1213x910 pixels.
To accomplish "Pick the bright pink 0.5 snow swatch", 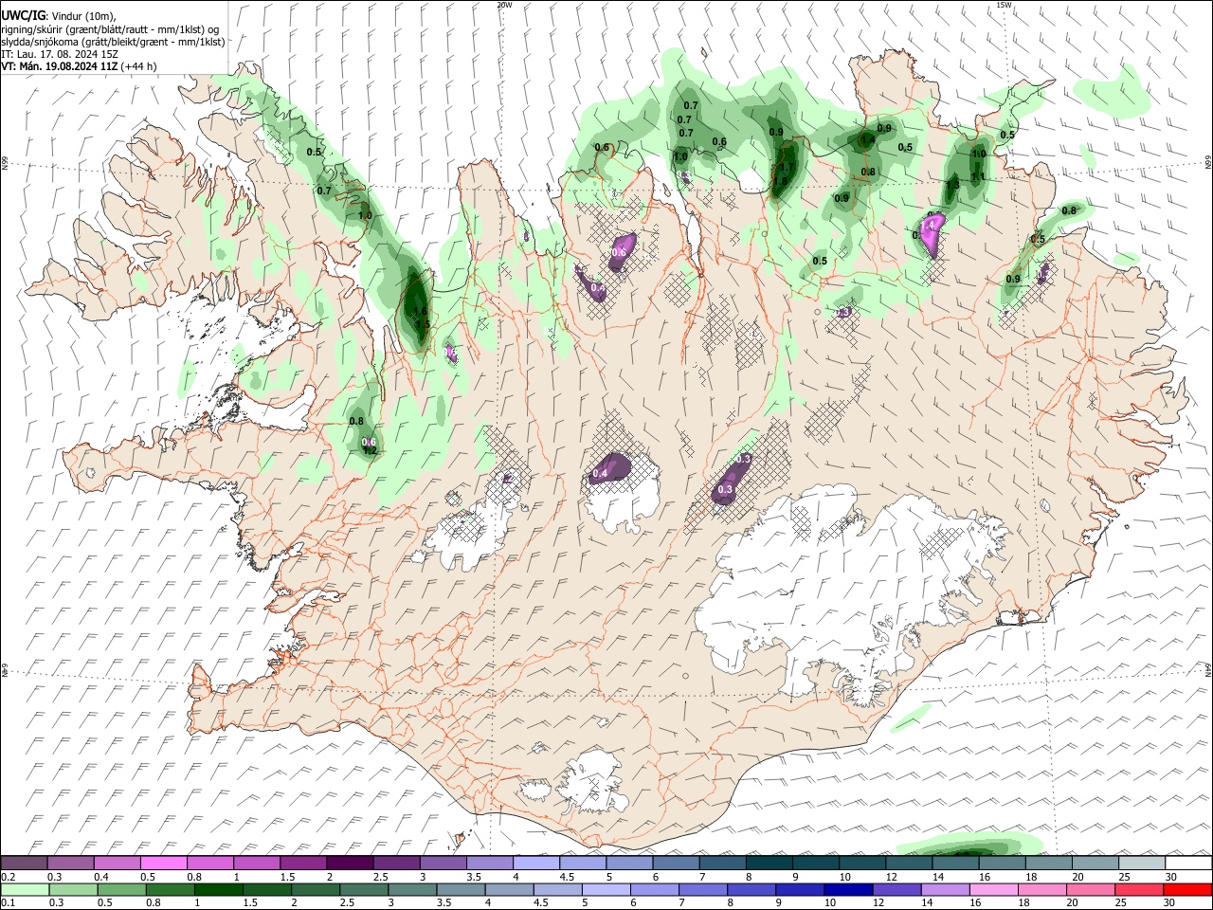I will tap(163, 864).
